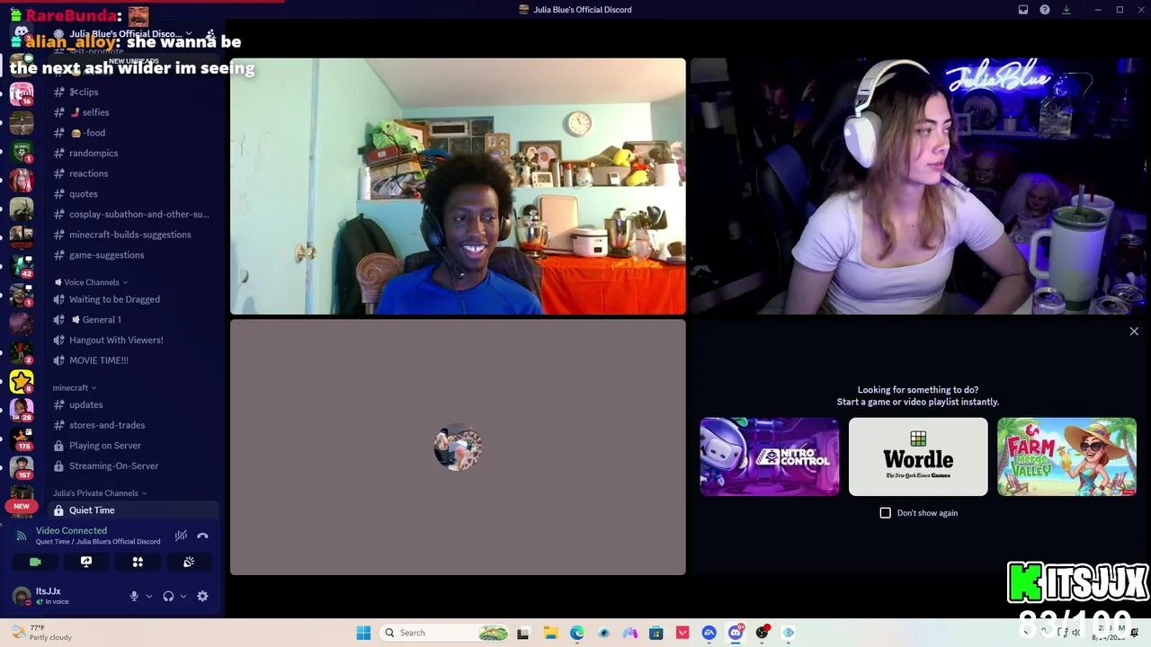
Task: Launch Microsoft Edge from the taskbar
Action: coord(576,633)
